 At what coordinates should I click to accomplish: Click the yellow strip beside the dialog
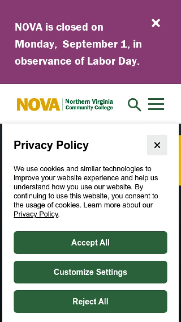(180, 160)
